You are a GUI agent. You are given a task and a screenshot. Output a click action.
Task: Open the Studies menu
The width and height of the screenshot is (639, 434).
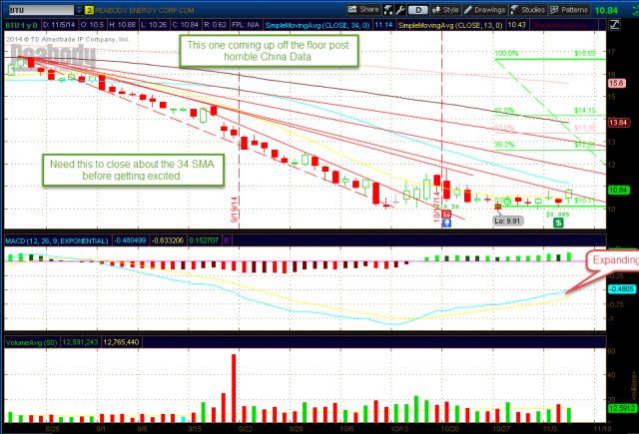tap(528, 10)
